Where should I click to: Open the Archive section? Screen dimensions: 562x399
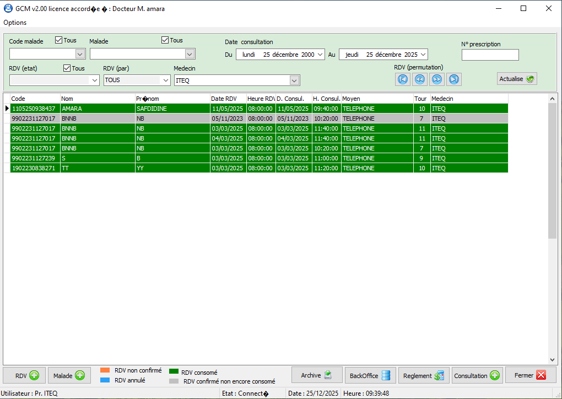pos(317,375)
